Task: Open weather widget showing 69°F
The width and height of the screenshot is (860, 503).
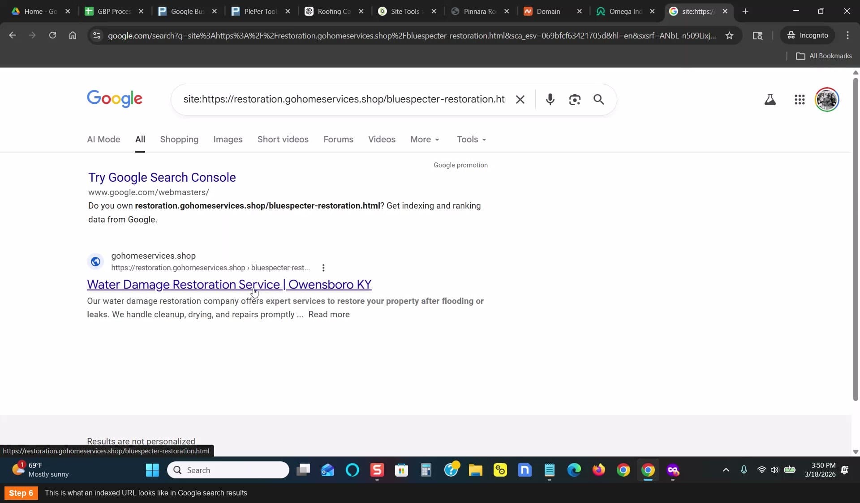Action: pyautogui.click(x=40, y=470)
